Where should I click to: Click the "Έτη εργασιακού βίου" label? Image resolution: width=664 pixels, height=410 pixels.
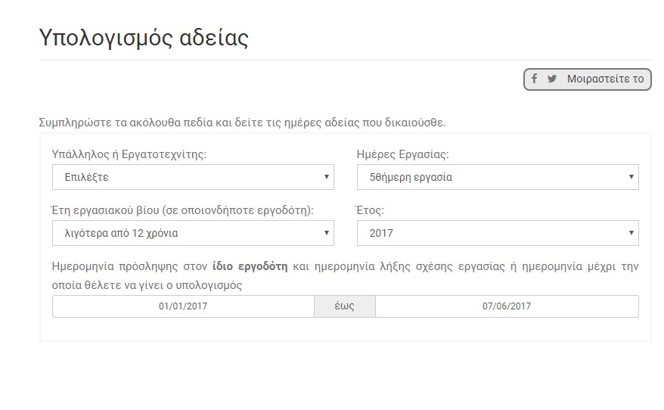[182, 210]
